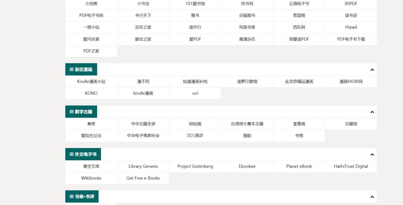
Task: Collapse the 外文电子书 section chevron
Action: pos(372,154)
